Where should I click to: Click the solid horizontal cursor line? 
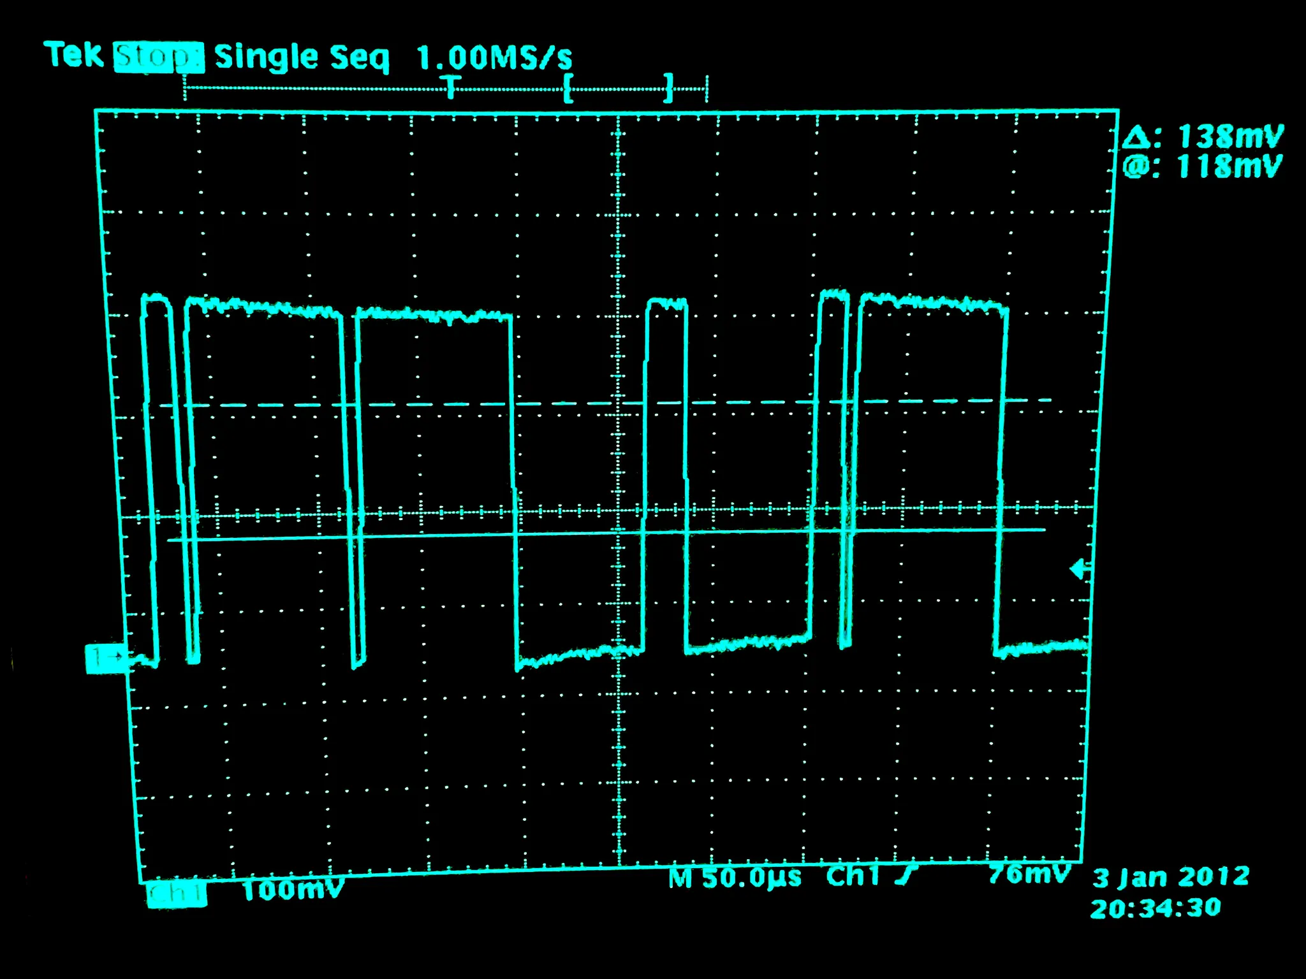[606, 535]
